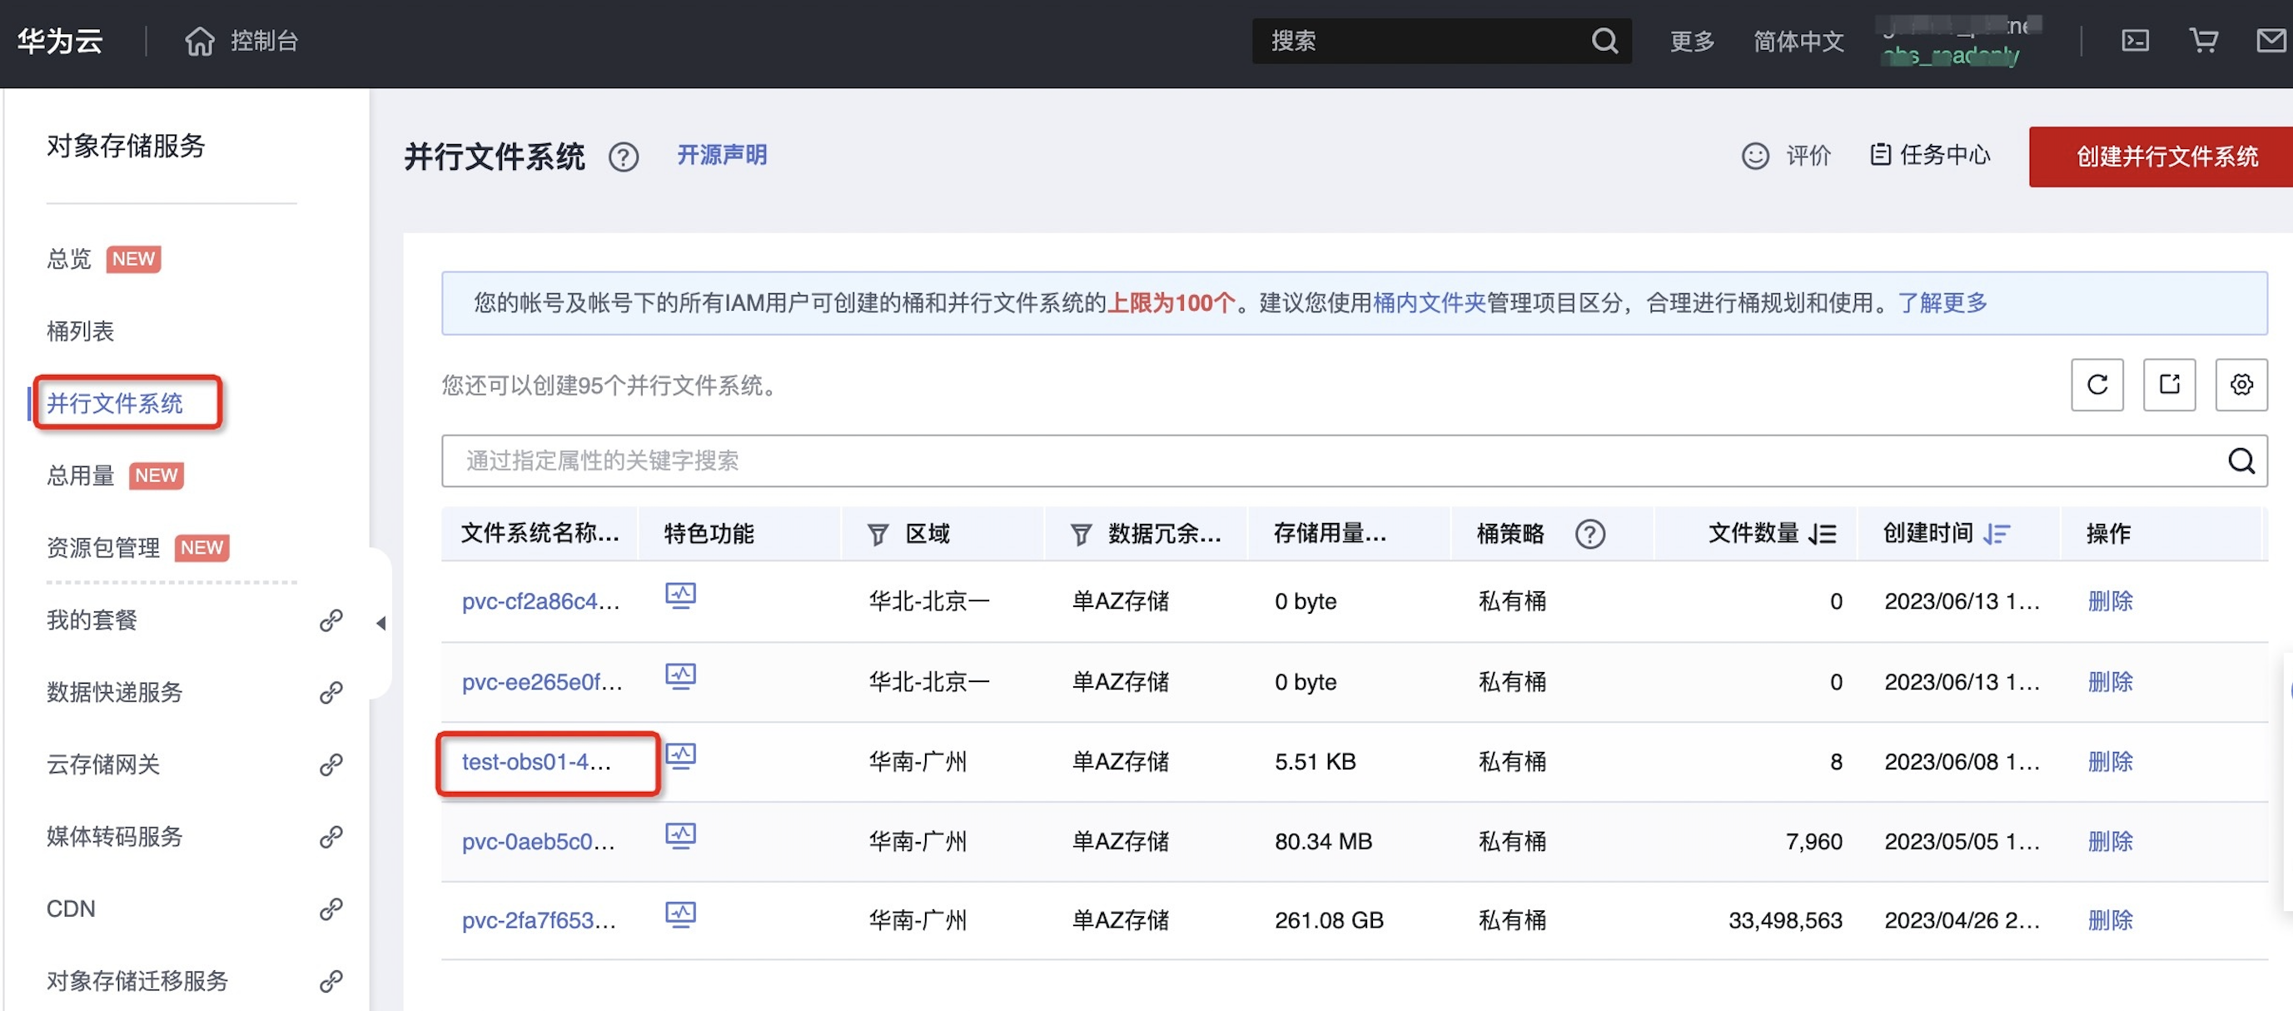
Task: Open the 区域 column filter
Action: pyautogui.click(x=878, y=534)
